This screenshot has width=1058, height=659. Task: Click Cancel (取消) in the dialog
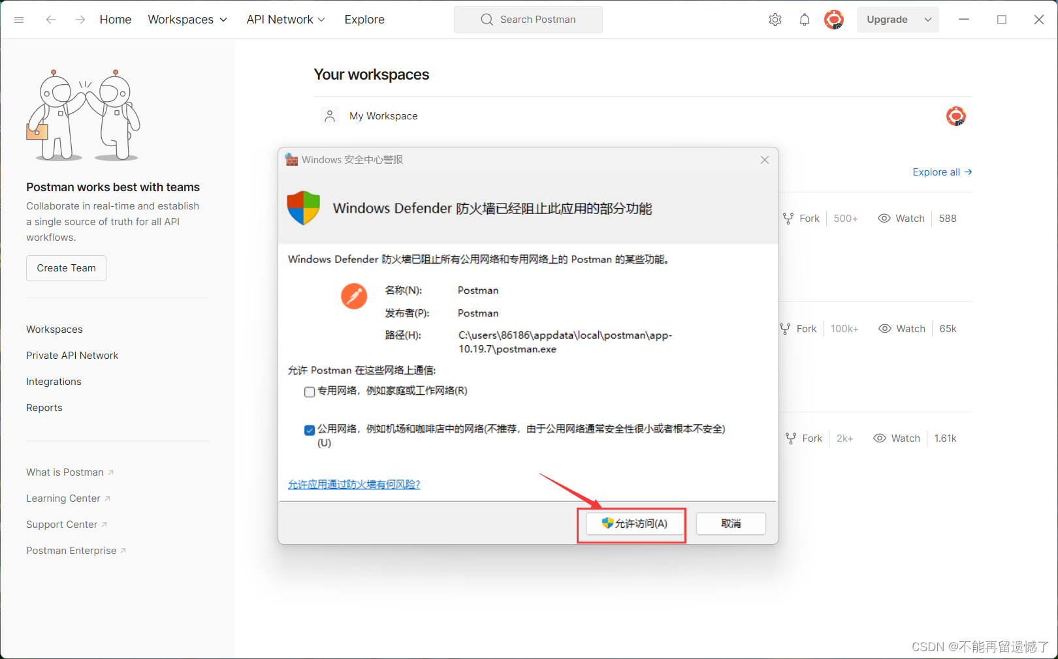(x=731, y=523)
